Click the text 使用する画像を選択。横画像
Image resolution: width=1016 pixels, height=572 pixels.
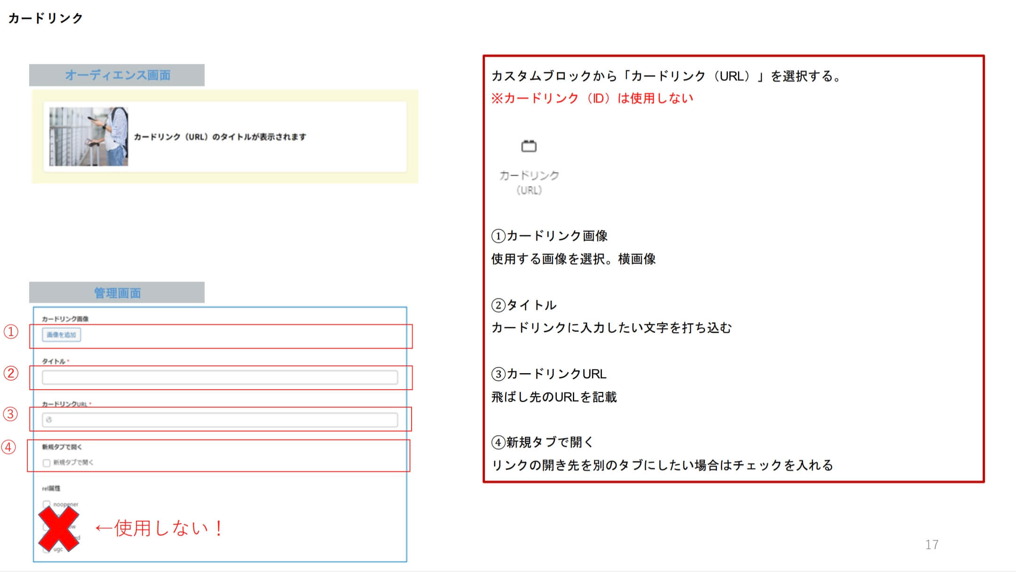[573, 259]
